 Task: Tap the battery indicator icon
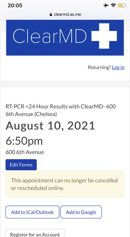click(x=122, y=6)
